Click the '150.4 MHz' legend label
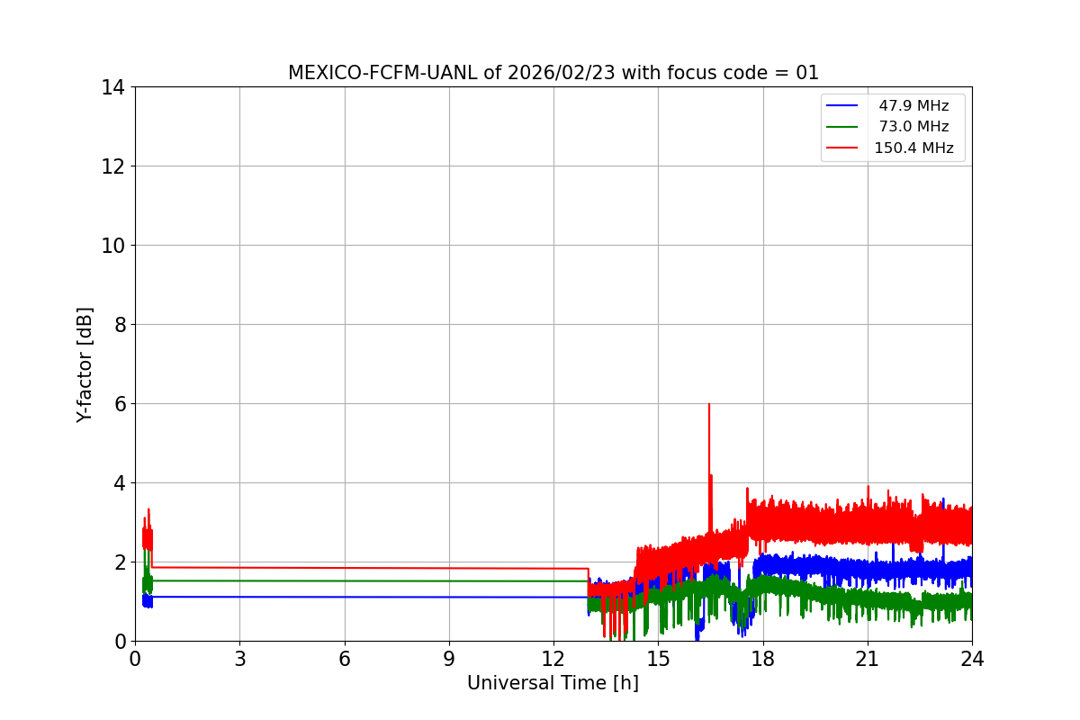Screen dimensions: 1080x720 click(x=913, y=148)
